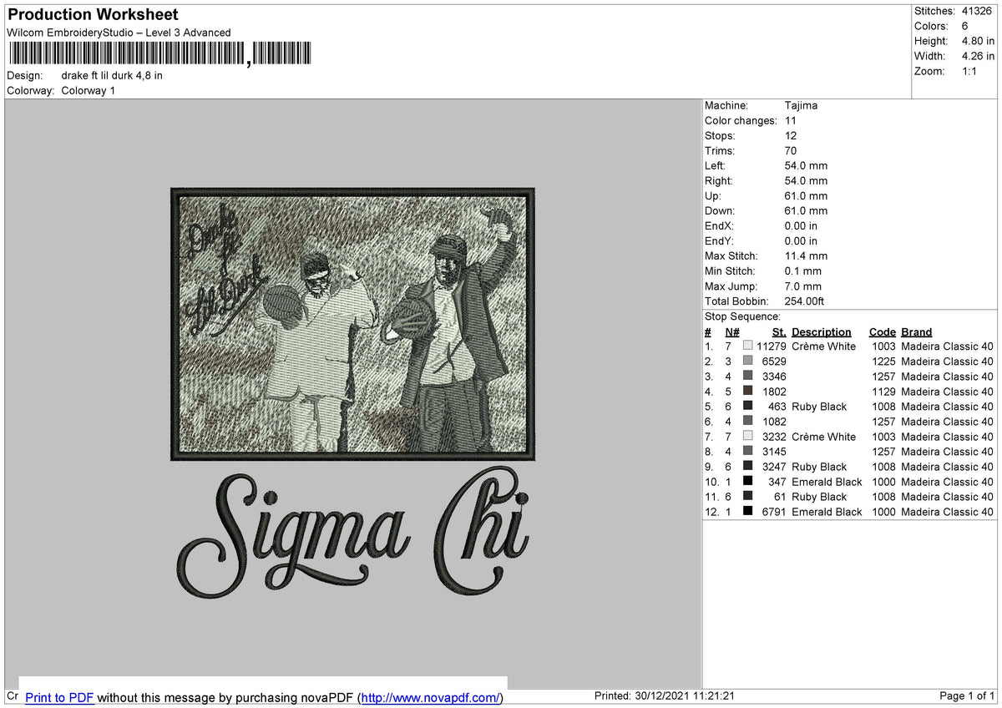Click stitch count 6791 in stop 12
1002x708 pixels.
click(775, 512)
